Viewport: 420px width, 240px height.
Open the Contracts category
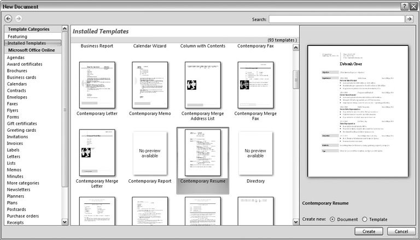[x=16, y=91]
